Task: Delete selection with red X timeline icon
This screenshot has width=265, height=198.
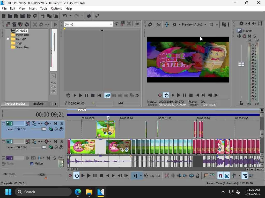Action: click(166, 176)
